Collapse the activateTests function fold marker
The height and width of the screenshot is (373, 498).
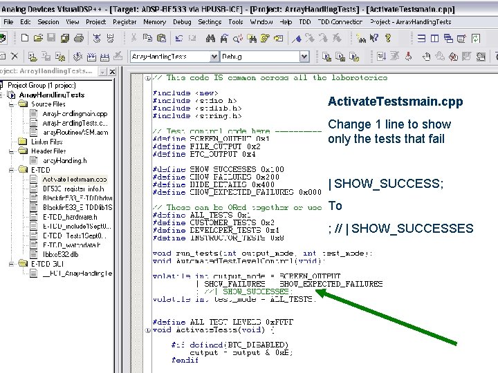[x=148, y=330]
